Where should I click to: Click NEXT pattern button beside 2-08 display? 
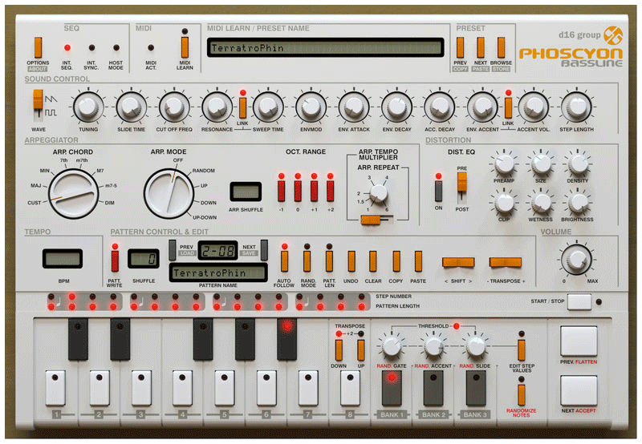coord(264,250)
